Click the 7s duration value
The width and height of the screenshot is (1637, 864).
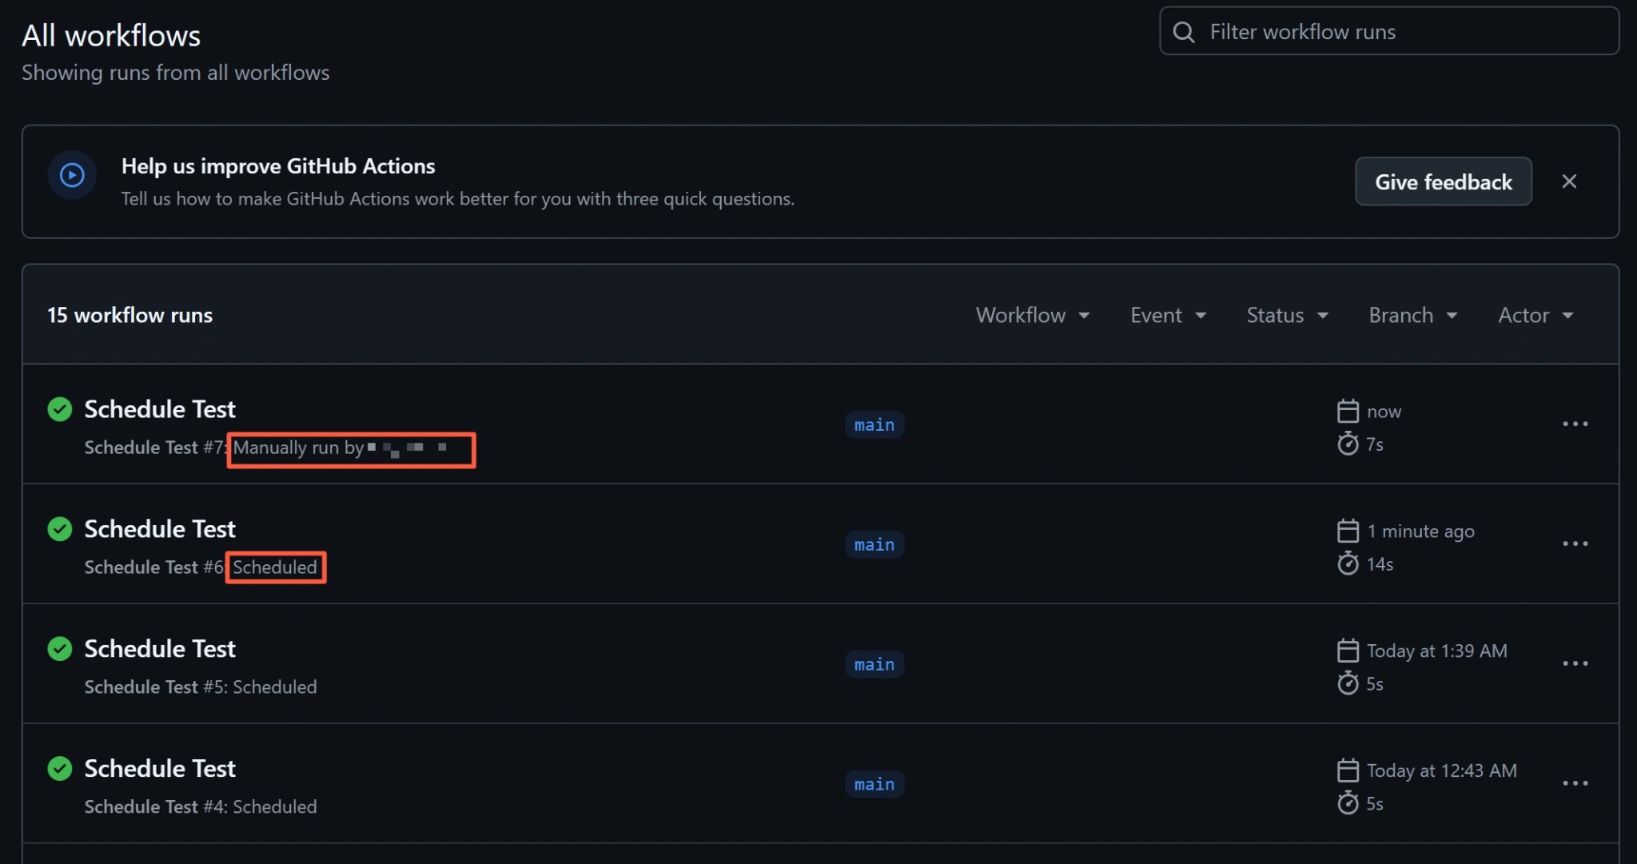1375,444
